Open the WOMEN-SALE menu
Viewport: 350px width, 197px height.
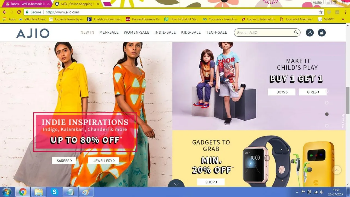pos(136,32)
